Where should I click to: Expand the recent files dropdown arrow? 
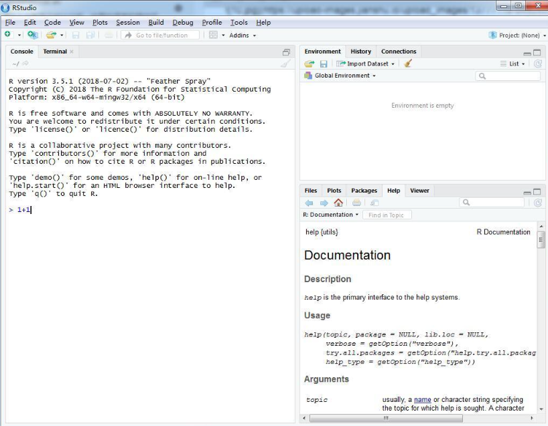(x=62, y=35)
